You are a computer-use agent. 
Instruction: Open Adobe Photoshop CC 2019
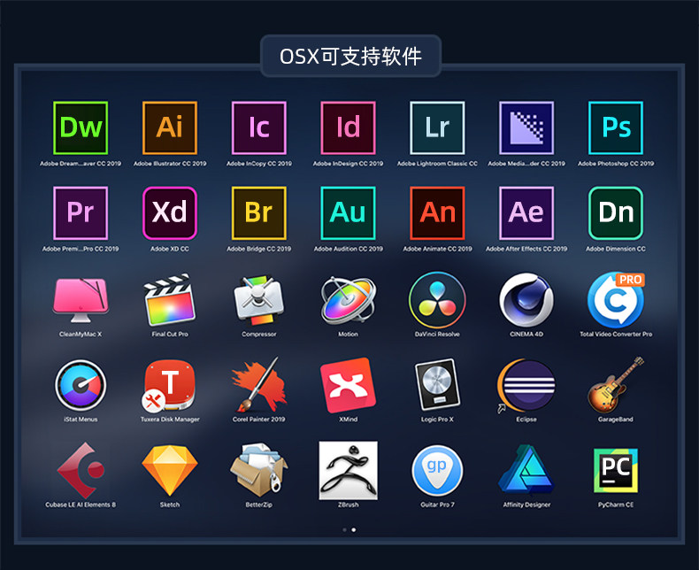(616, 127)
